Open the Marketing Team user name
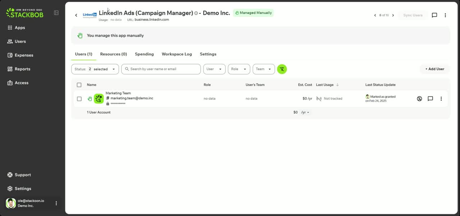 [x=118, y=93]
